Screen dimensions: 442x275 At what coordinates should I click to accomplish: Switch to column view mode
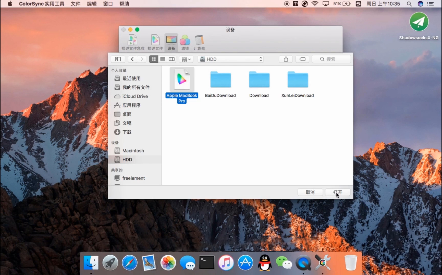tap(172, 59)
